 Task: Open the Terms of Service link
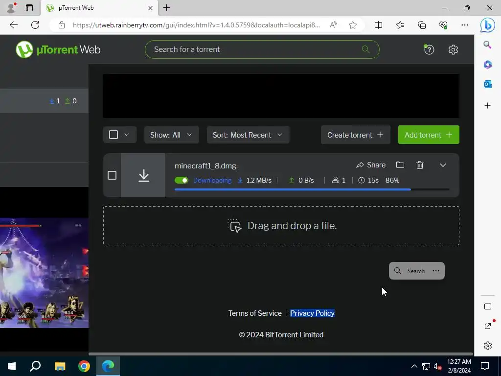coord(255,313)
